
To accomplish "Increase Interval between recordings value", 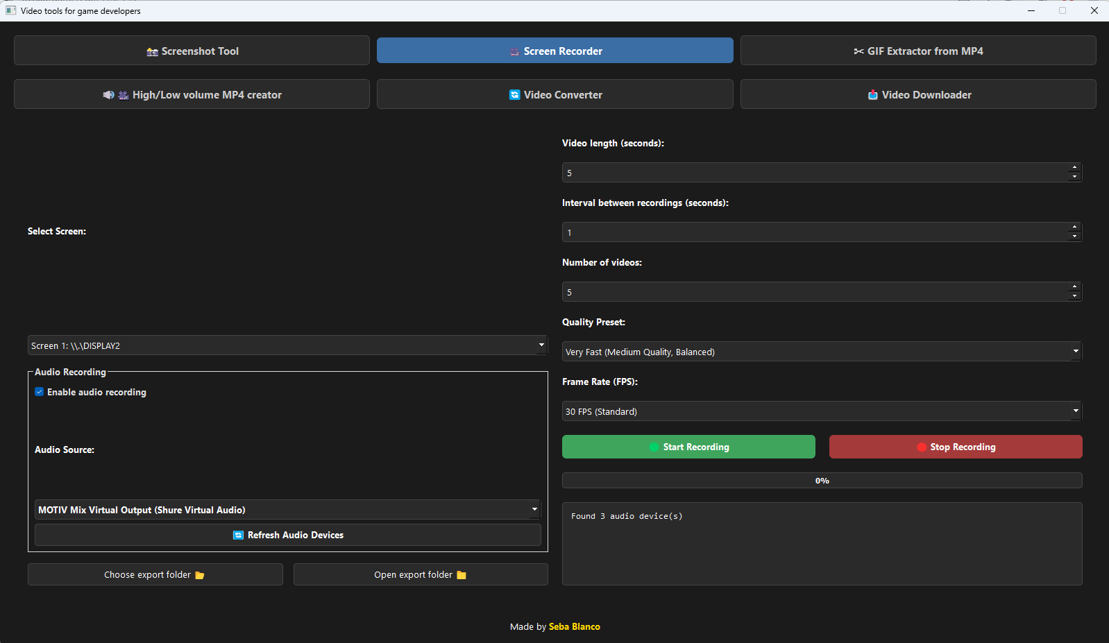I will coord(1075,228).
